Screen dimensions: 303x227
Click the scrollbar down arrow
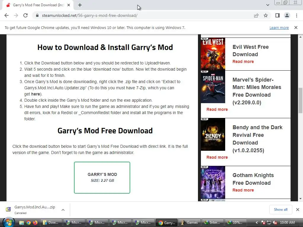click(x=300, y=199)
